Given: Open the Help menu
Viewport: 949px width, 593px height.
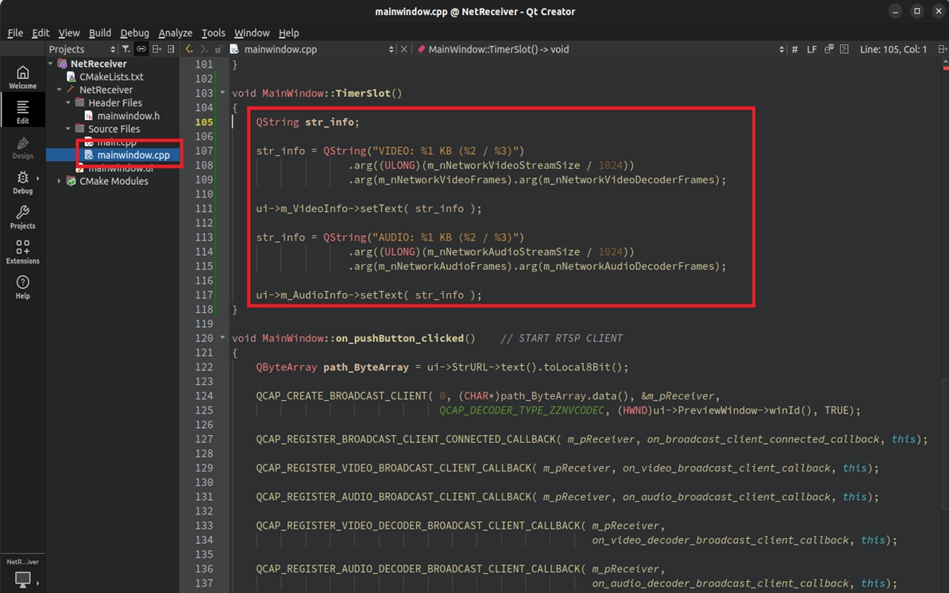Looking at the screenshot, I should coord(289,33).
